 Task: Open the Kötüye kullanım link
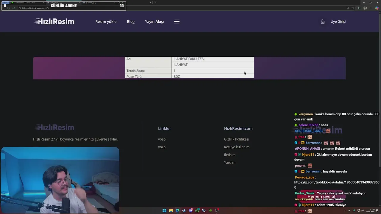pyautogui.click(x=237, y=147)
